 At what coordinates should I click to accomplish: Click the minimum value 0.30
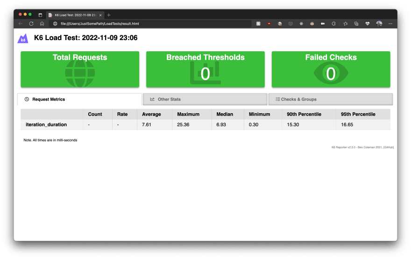[254, 125]
